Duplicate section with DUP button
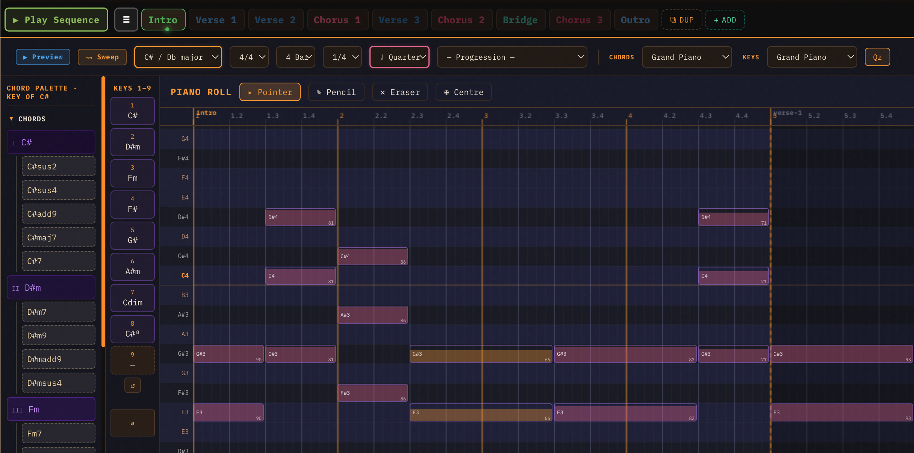The width and height of the screenshot is (914, 453). [x=682, y=20]
